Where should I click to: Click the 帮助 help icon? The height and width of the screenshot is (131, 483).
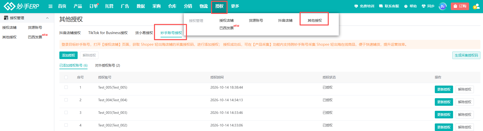tap(406, 6)
